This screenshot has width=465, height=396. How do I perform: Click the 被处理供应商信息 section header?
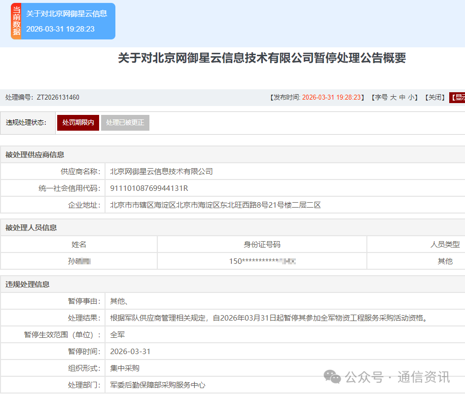(x=35, y=155)
